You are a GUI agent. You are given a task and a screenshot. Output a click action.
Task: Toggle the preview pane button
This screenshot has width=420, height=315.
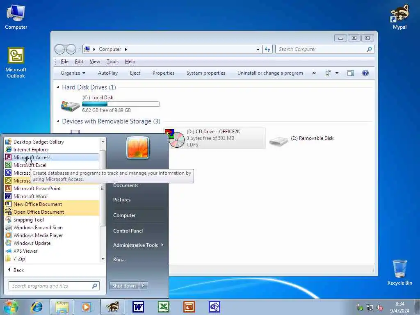[351, 73]
